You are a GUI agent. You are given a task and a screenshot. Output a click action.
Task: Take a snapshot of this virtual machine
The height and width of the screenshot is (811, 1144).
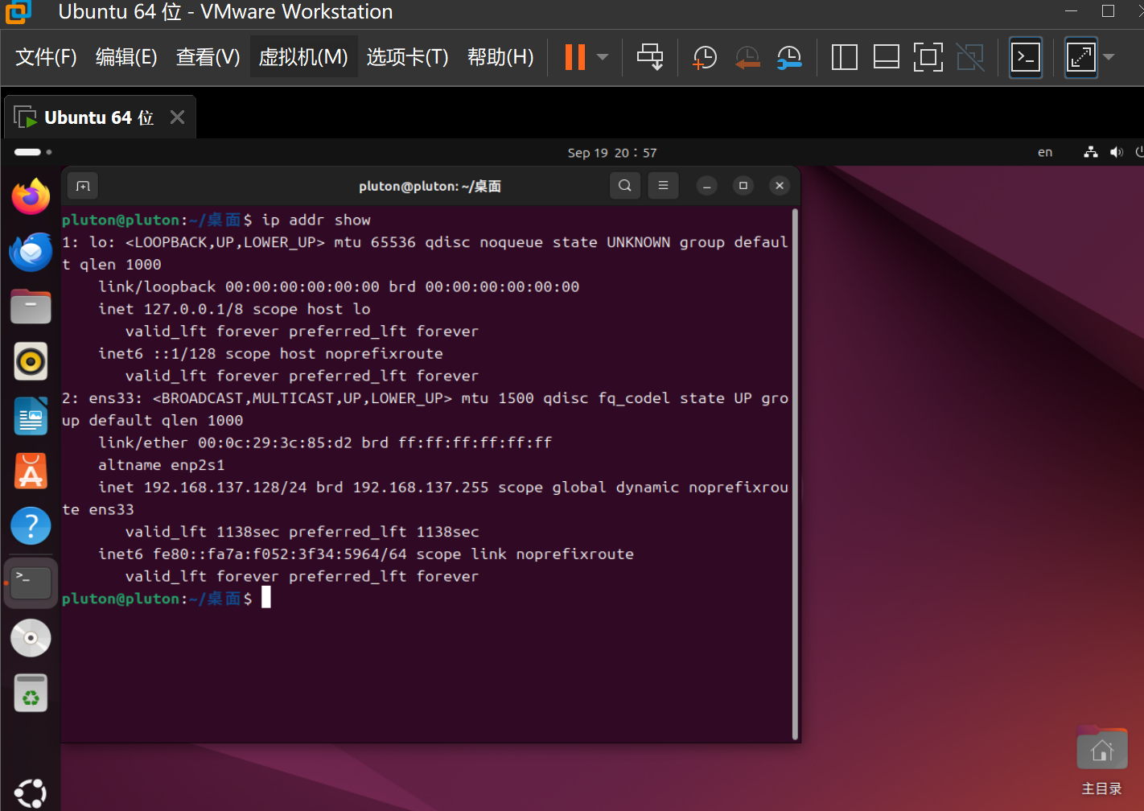[x=705, y=56]
